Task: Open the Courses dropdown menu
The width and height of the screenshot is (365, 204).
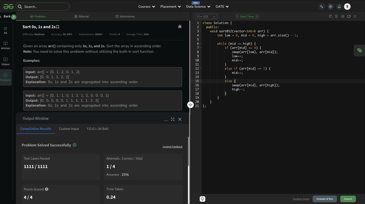Action: (147, 6)
